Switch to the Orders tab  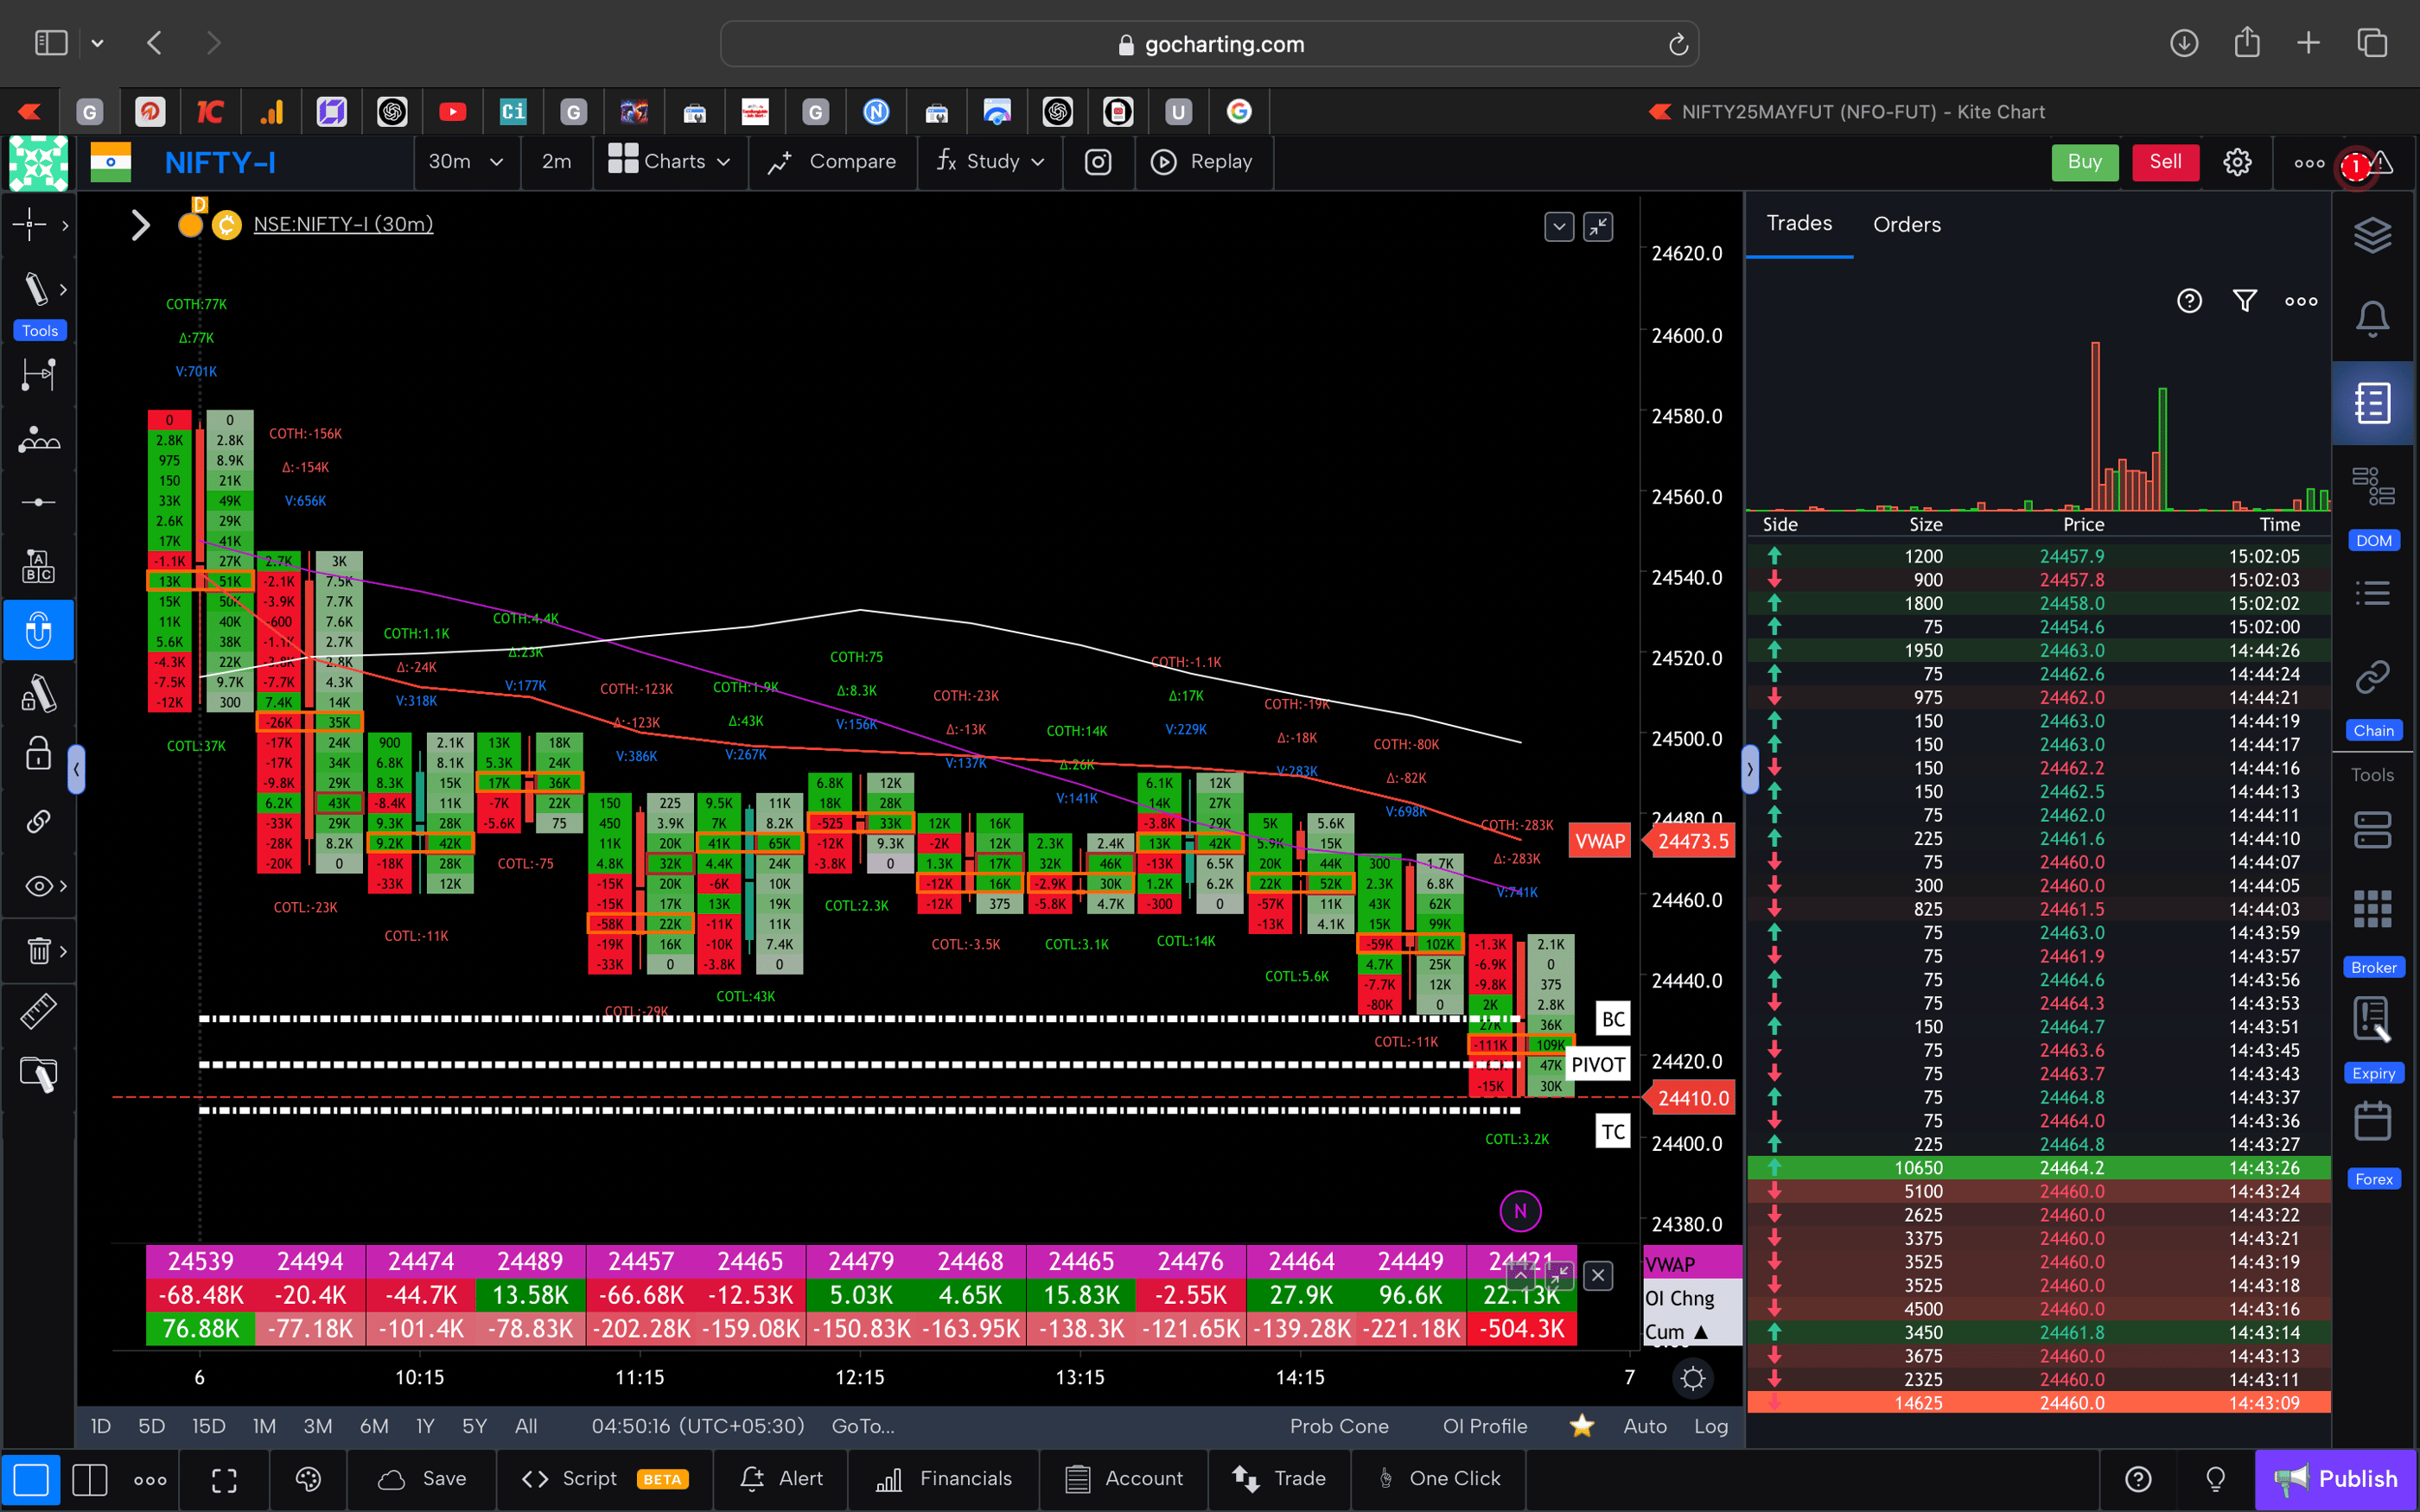coord(1906,224)
